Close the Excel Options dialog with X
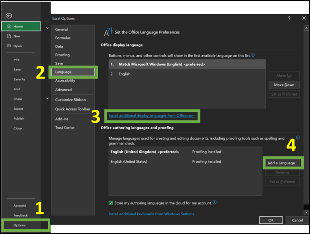This screenshot has height=234, width=310. pos(304,18)
